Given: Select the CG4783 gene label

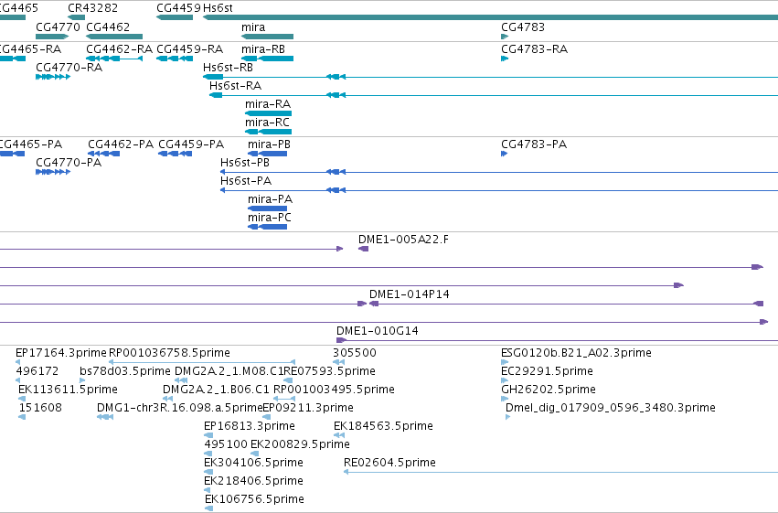Looking at the screenshot, I should 523,27.
